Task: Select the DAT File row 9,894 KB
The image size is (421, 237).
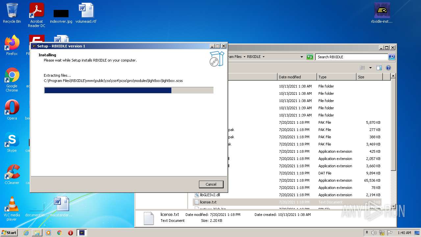Action: [304, 173]
